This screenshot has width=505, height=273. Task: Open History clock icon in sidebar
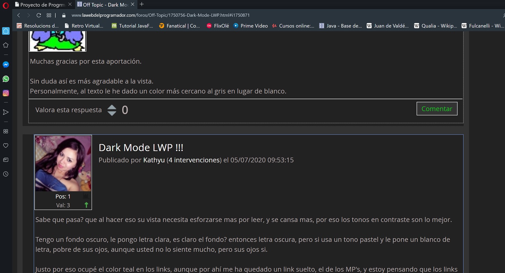click(x=6, y=174)
